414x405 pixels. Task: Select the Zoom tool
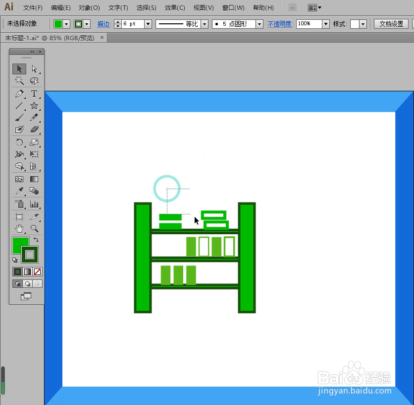pyautogui.click(x=34, y=229)
